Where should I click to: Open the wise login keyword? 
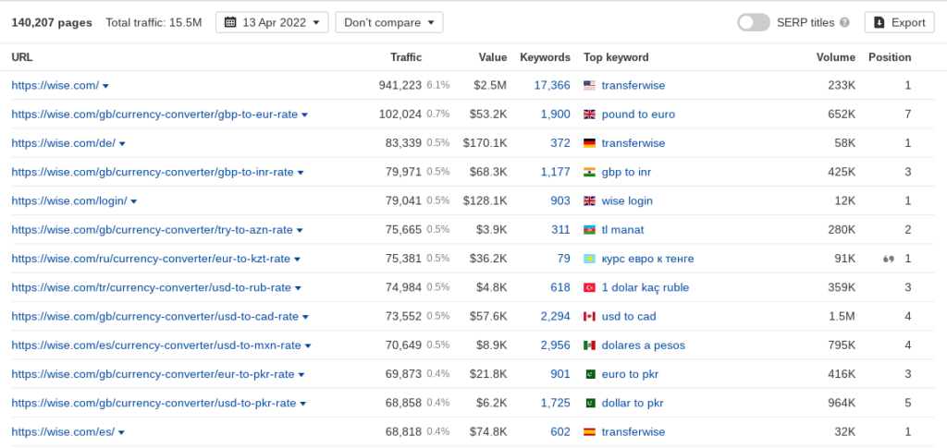pos(627,201)
